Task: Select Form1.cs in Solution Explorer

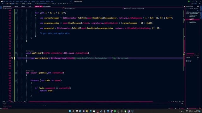Action: tap(193, 17)
